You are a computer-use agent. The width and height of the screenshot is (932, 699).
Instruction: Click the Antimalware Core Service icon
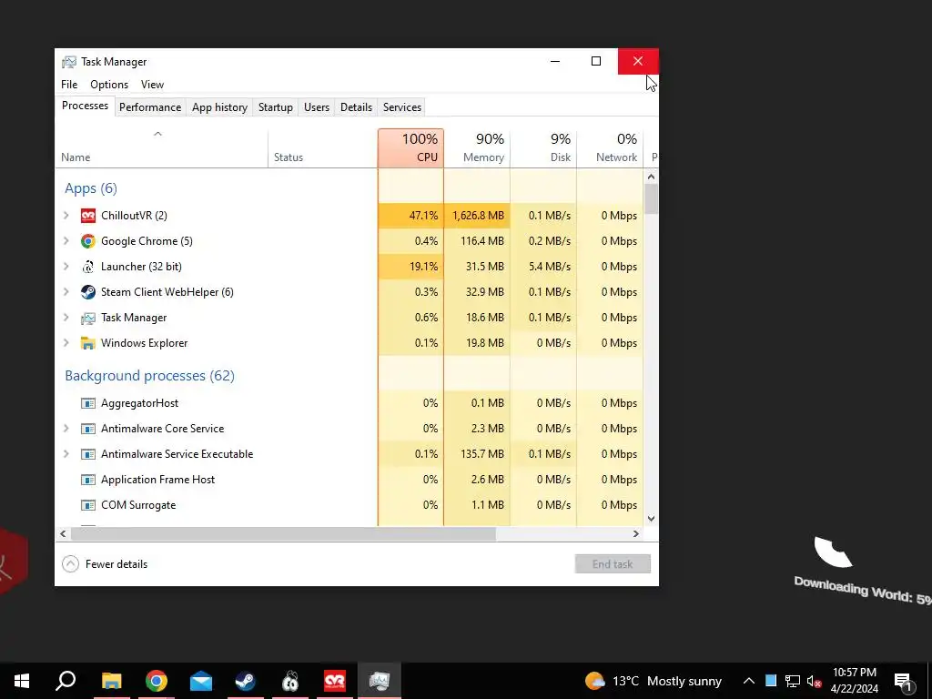point(88,429)
